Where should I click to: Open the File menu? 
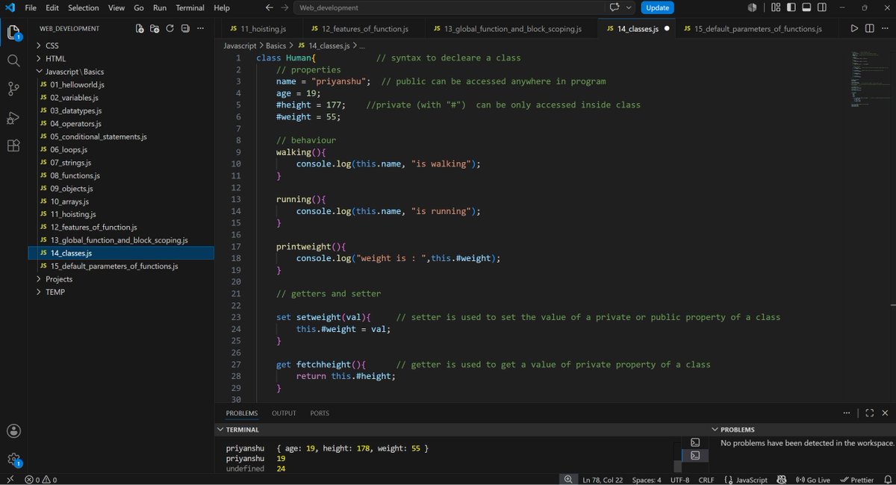coord(31,7)
